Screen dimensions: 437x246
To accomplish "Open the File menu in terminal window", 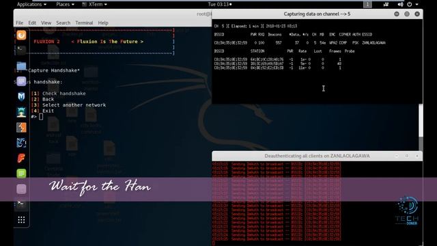I will (x=20, y=23).
